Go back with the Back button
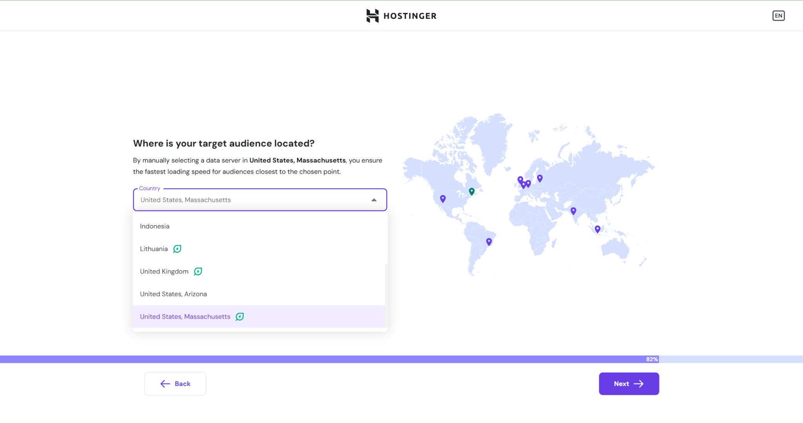This screenshot has height=423, width=803. click(175, 384)
